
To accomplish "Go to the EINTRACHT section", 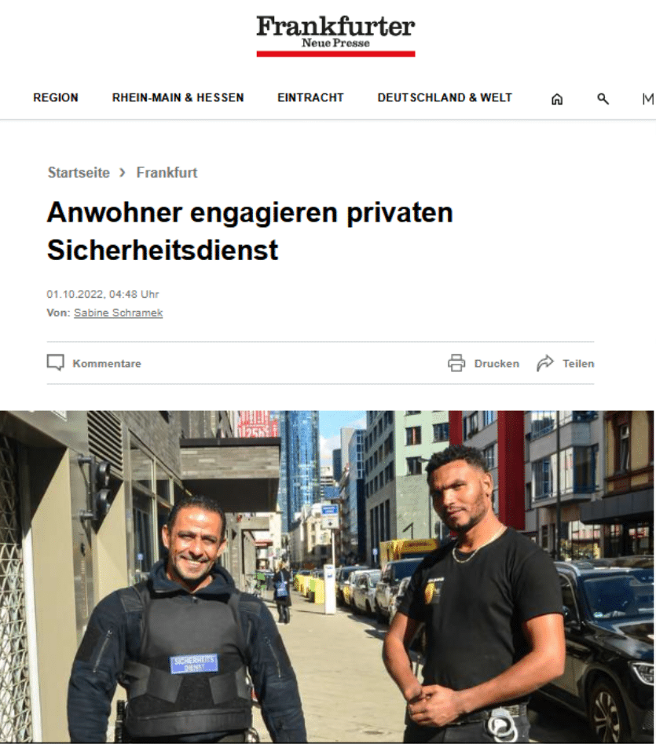I will (310, 97).
